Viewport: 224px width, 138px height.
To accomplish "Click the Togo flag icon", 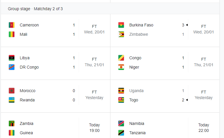I will tap(121, 100).
